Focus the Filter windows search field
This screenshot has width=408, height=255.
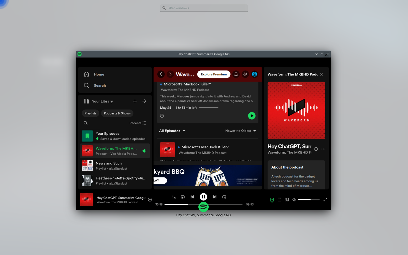pos(204,8)
